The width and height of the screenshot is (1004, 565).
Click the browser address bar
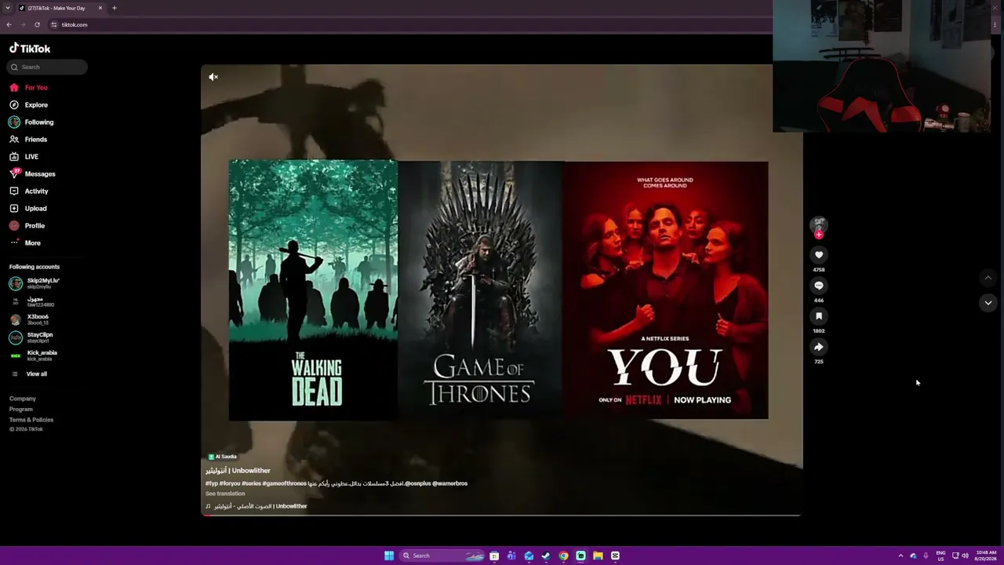point(408,24)
